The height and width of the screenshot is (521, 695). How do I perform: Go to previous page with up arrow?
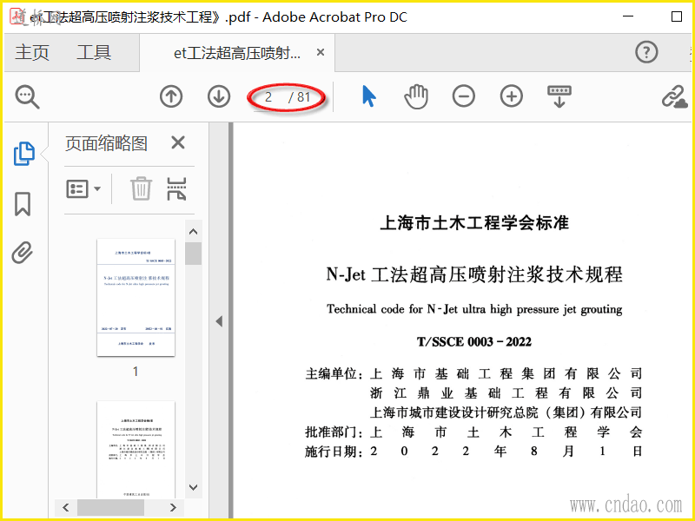(x=171, y=96)
